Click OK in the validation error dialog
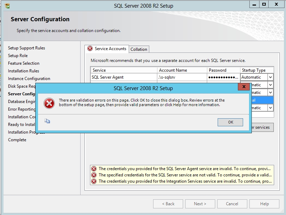 pos(230,122)
